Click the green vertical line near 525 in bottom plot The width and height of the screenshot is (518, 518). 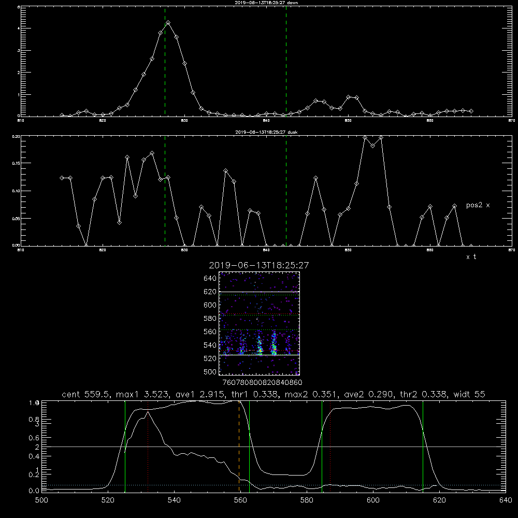(x=125, y=447)
